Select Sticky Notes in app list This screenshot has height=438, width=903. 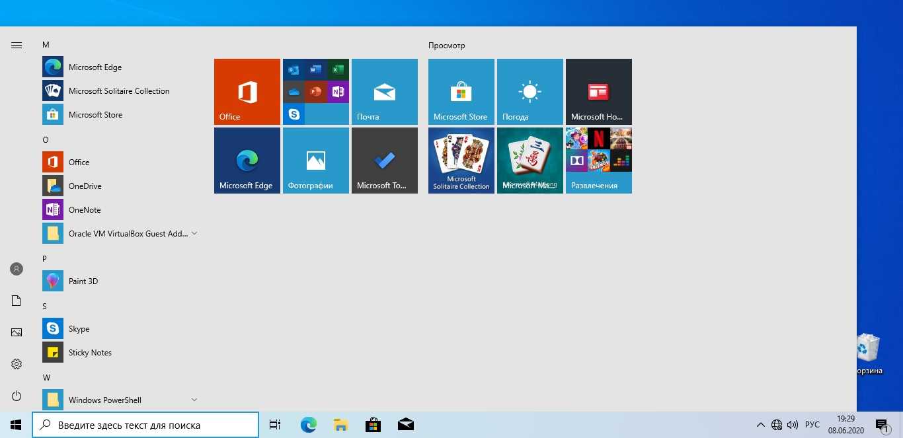pyautogui.click(x=90, y=353)
